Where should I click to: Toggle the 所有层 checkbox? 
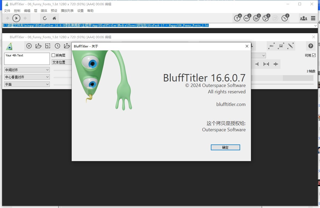[x=54, y=55]
